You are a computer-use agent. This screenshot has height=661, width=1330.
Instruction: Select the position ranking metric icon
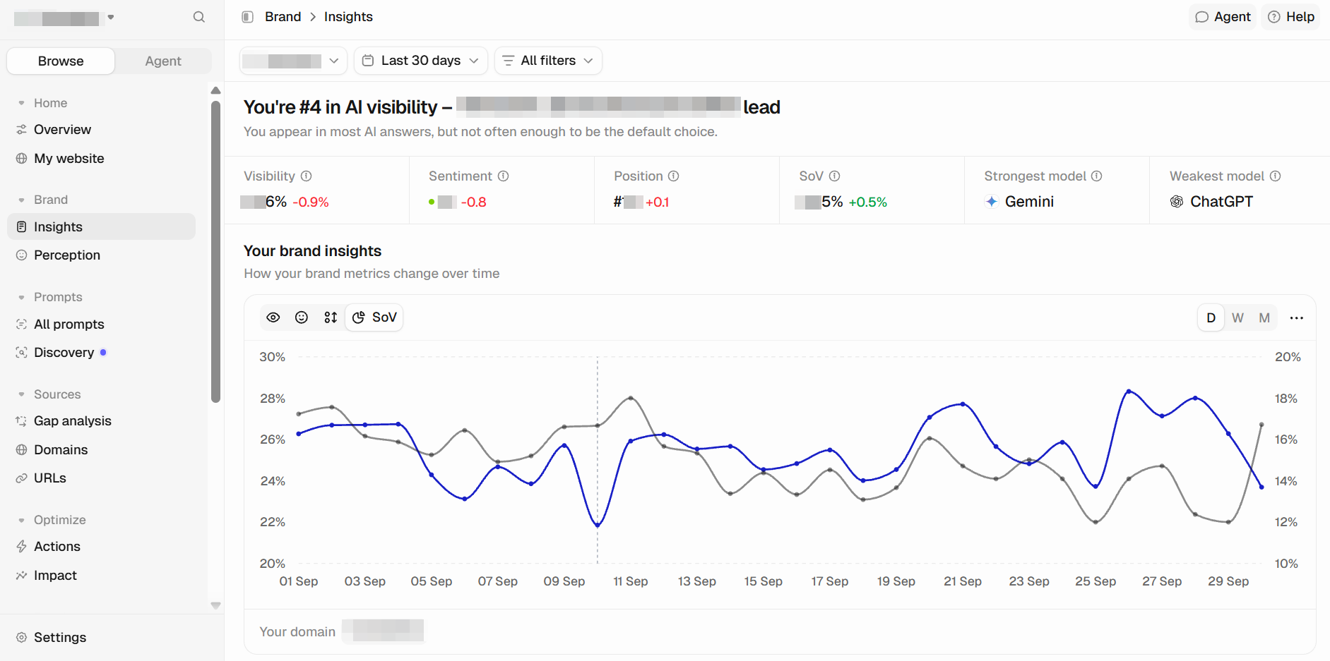(x=331, y=317)
